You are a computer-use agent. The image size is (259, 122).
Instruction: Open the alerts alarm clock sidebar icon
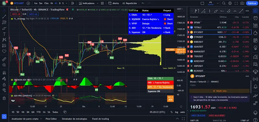(x=255, y=18)
